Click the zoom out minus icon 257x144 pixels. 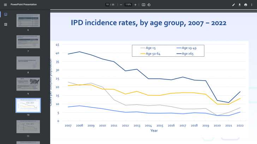[121, 5]
